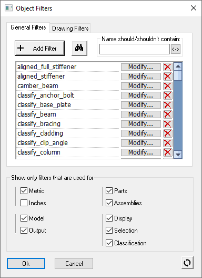Delete the classify_anchor_bolt filter
Viewport: 202px width, 278px height.
(167, 95)
